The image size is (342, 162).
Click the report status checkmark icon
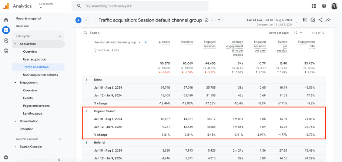pos(206,20)
